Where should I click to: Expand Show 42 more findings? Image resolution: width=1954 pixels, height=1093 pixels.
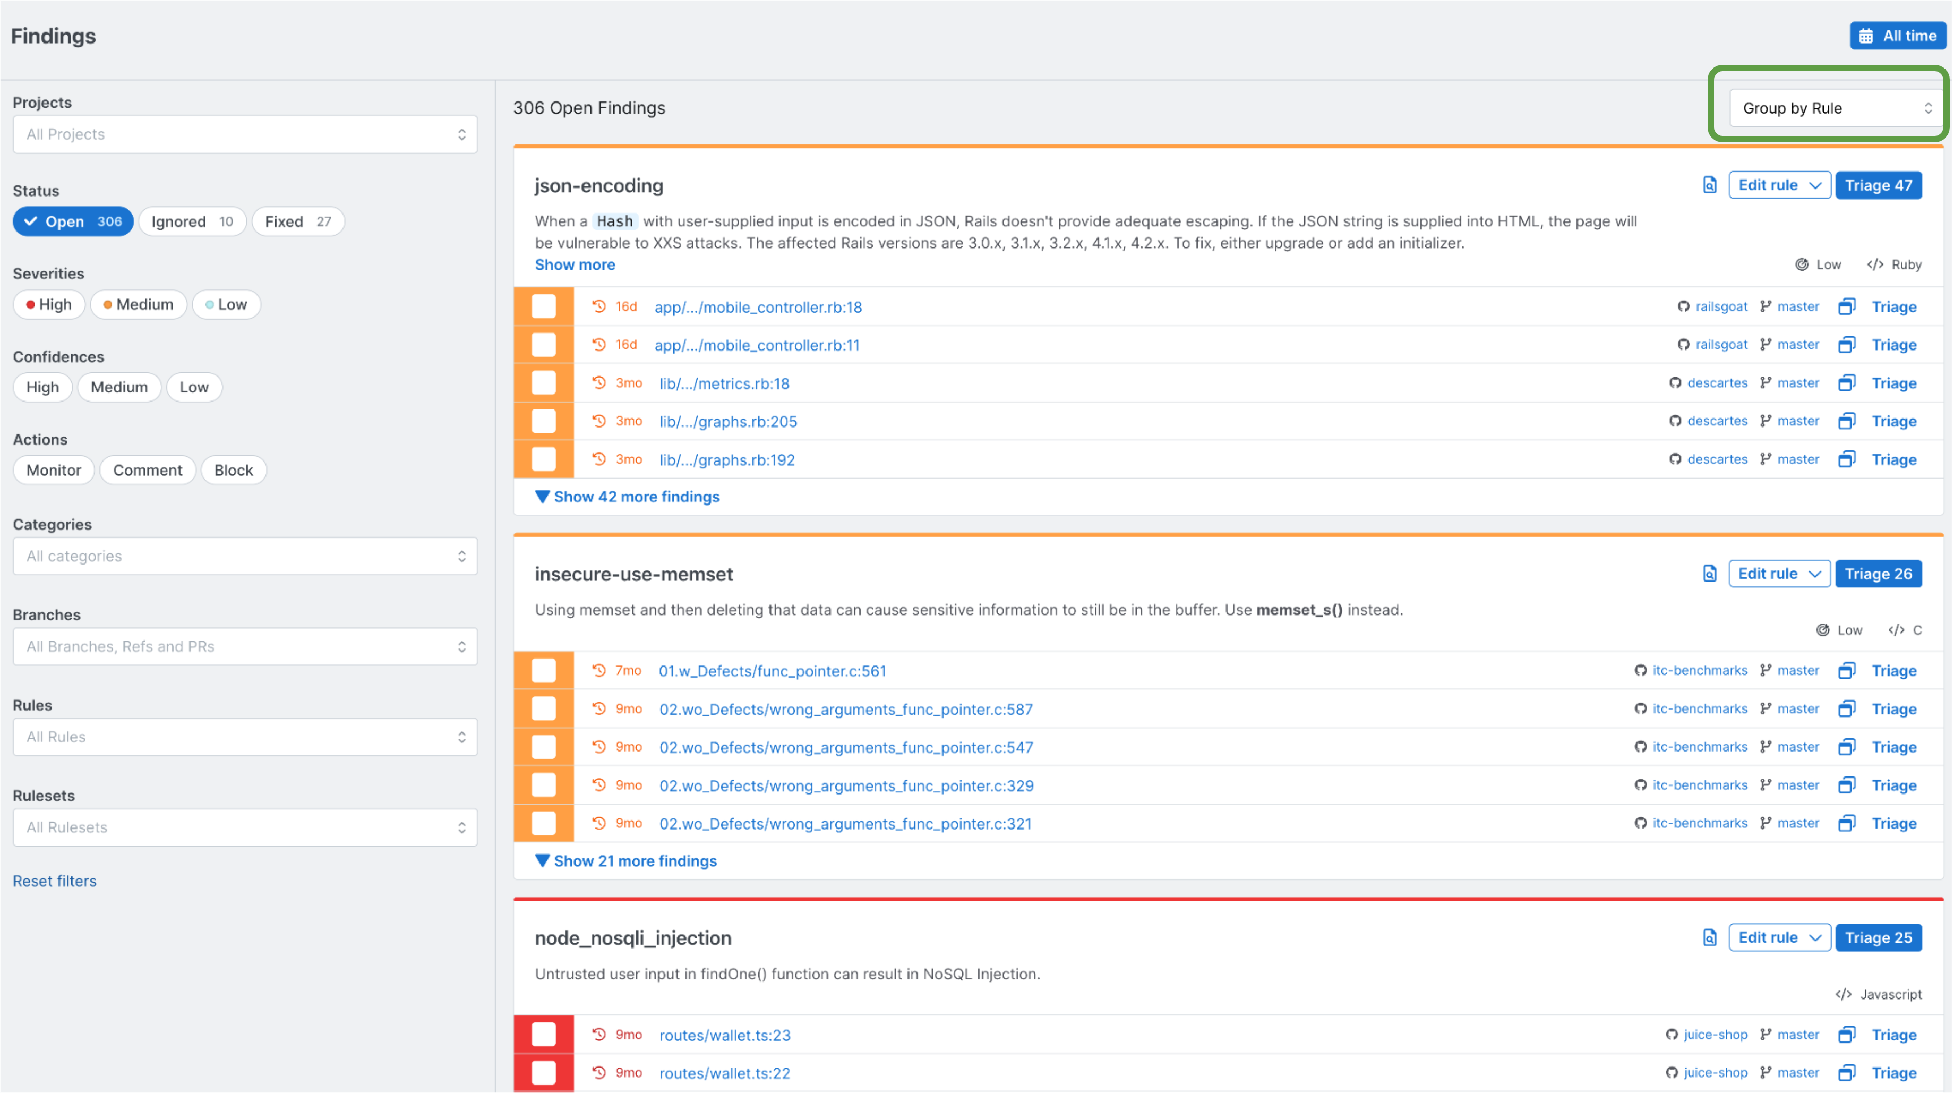point(627,496)
